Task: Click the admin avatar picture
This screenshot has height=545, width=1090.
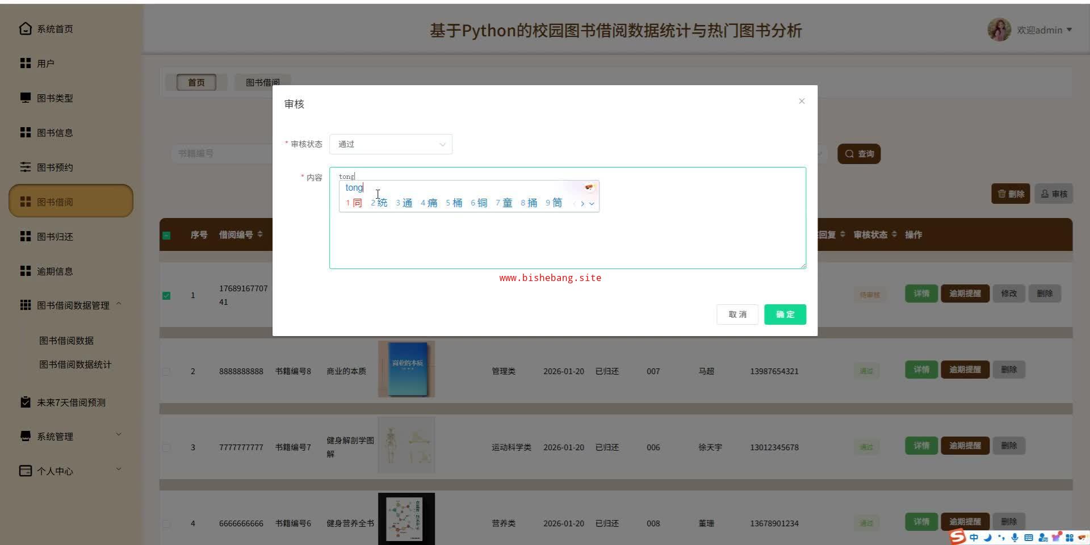Action: 999,30
